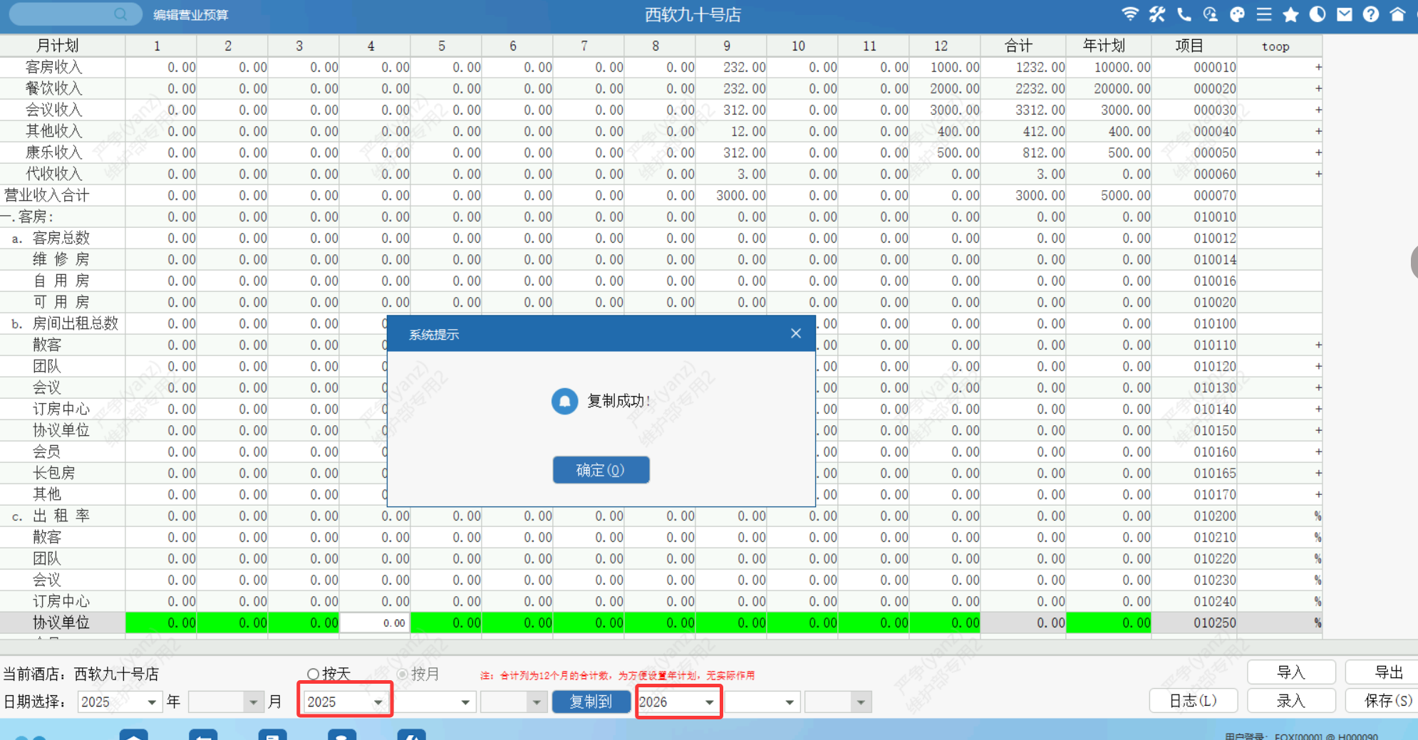Image resolution: width=1418 pixels, height=740 pixels.
Task: Close the 系统提示 dialog with X
Action: tap(796, 333)
